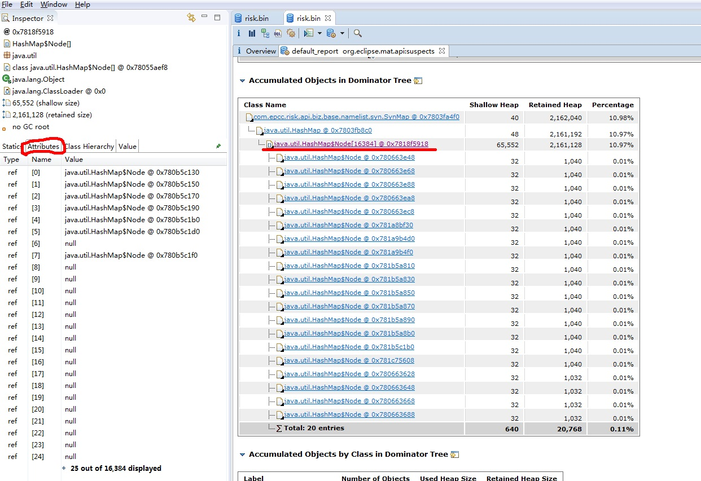Open HashMap$Node @ 0x781c75608 link
This screenshot has width=701, height=481.
[349, 361]
